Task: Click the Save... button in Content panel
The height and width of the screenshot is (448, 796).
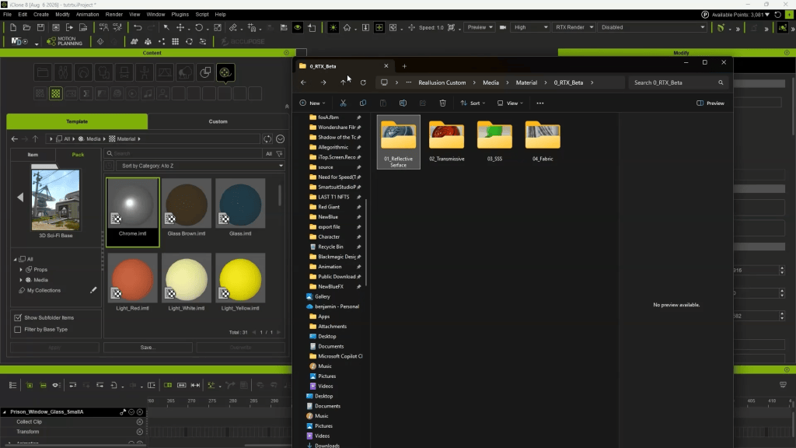Action: pos(148,348)
